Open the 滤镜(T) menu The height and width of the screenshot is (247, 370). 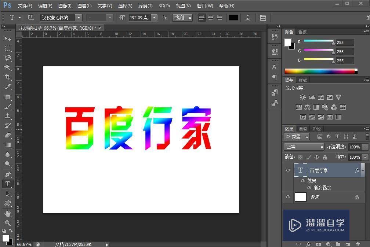coord(145,6)
